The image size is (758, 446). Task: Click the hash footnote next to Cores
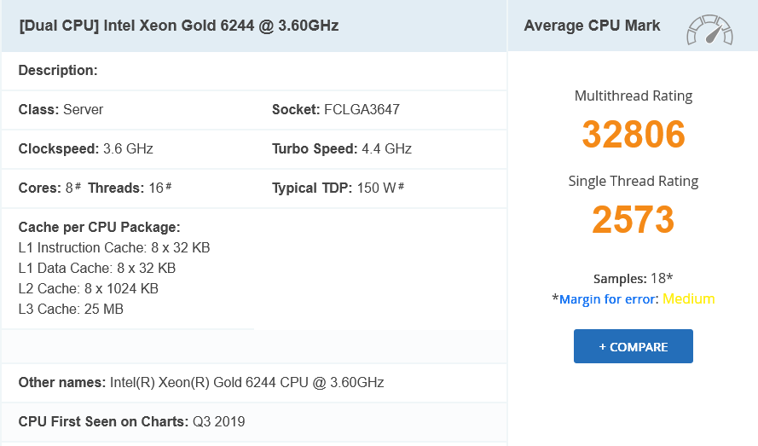[x=78, y=186]
